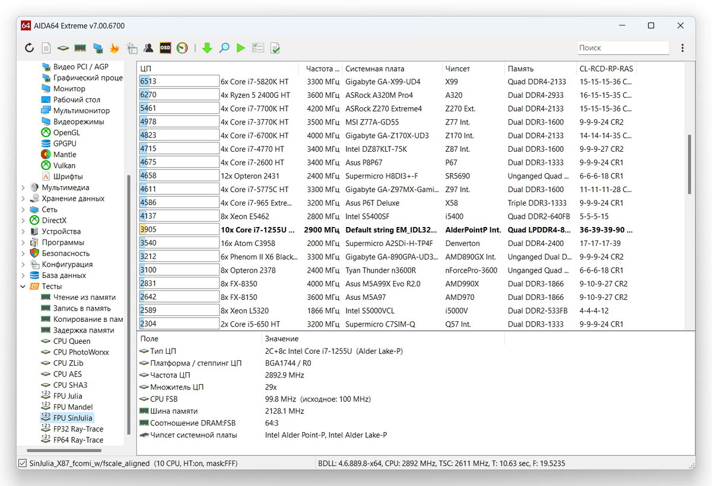712x486 pixels.
Task: Sort by the Чипсет column header
Action: pos(473,69)
